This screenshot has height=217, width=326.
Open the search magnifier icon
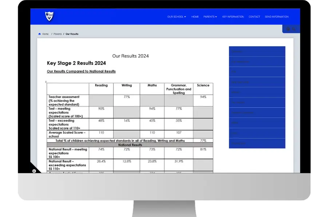[x=294, y=29]
